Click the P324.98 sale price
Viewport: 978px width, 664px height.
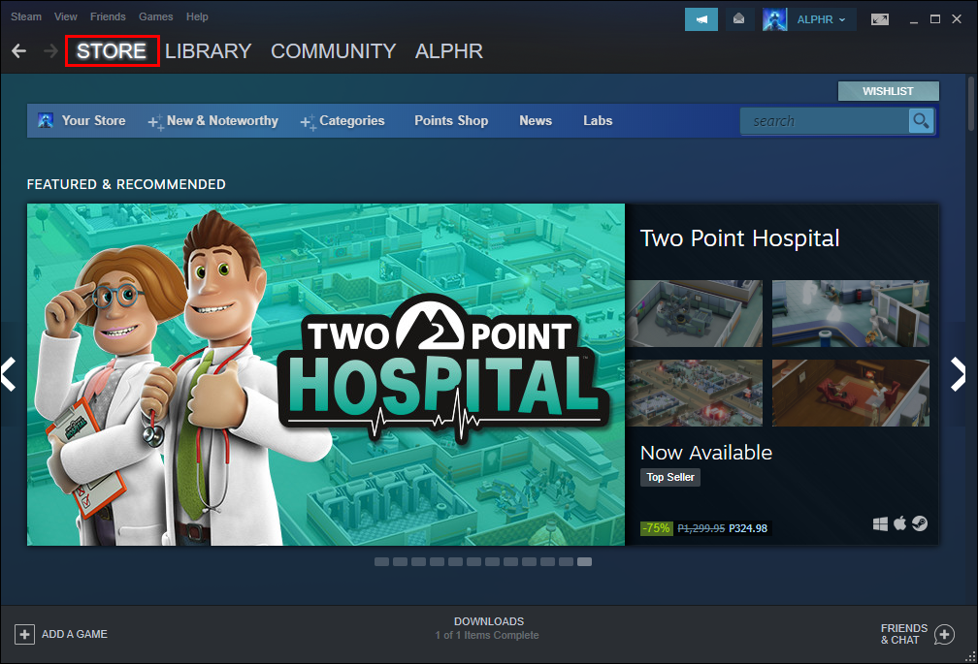point(748,528)
